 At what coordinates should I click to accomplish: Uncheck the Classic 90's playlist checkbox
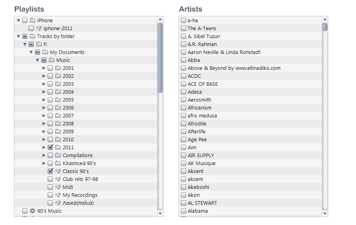[x=50, y=171]
